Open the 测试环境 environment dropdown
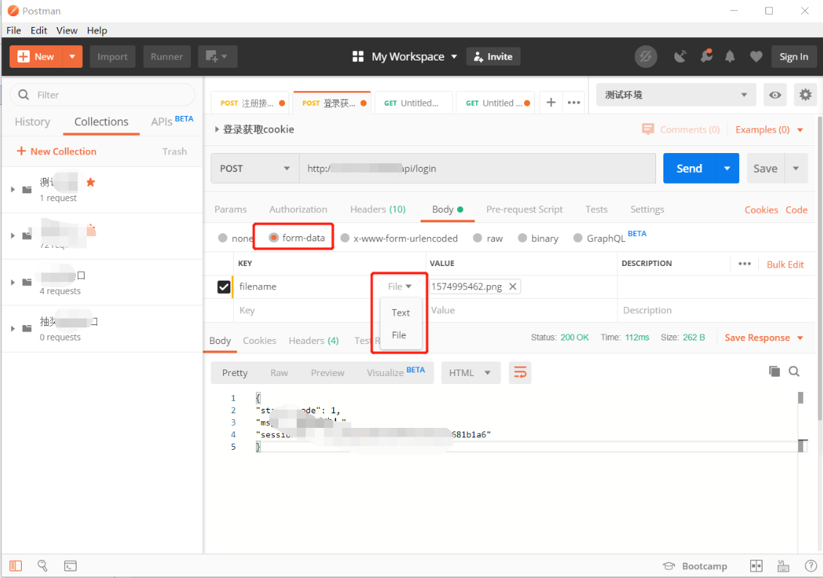823x578 pixels. coord(676,95)
